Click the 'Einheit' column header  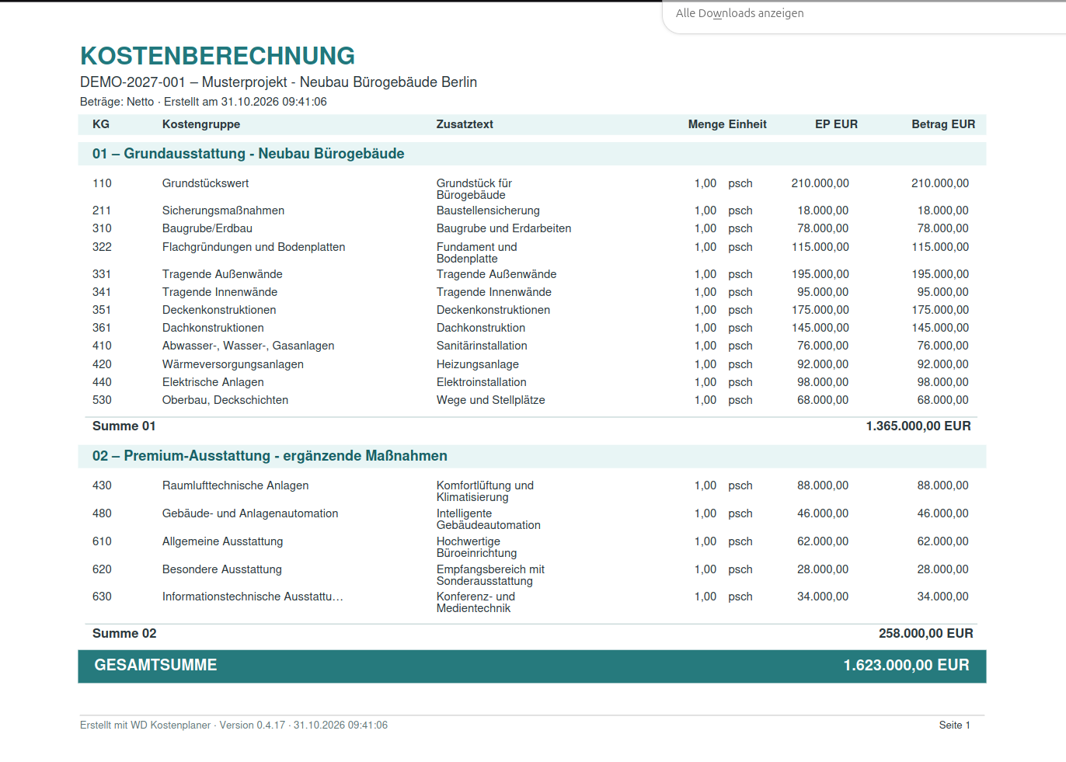tap(747, 124)
